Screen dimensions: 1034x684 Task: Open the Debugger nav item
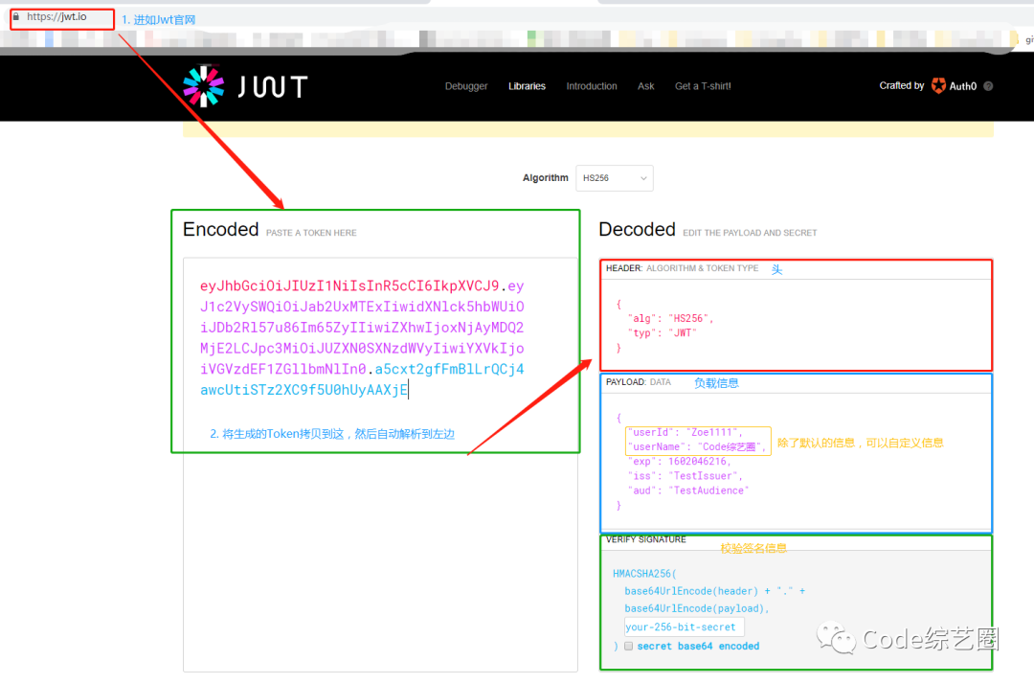point(466,86)
